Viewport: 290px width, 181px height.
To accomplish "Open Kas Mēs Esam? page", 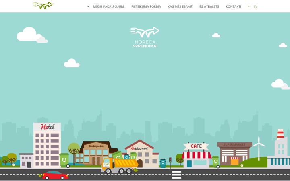I will pyautogui.click(x=180, y=7).
